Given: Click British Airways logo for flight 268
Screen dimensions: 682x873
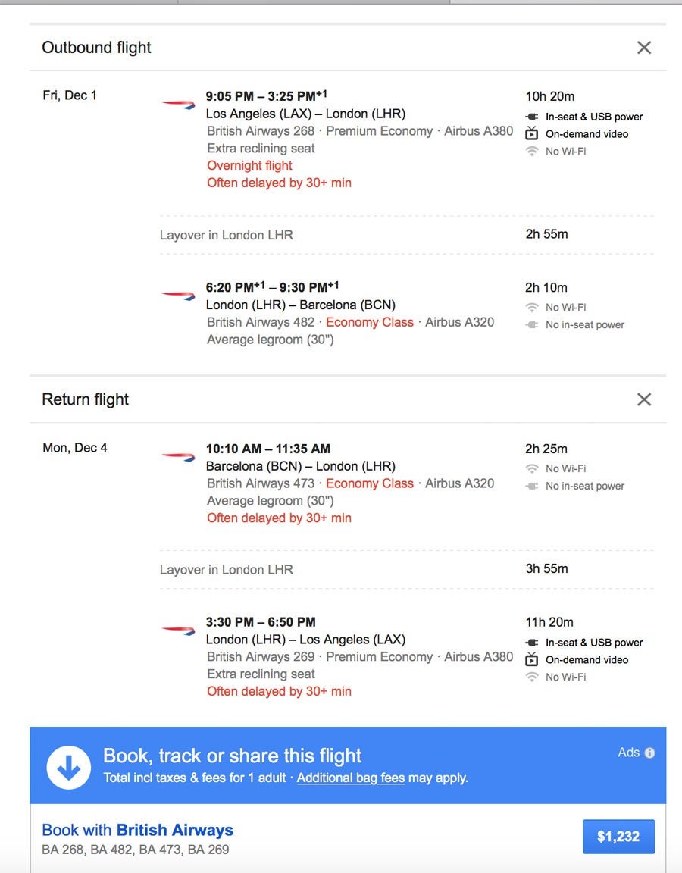Looking at the screenshot, I should [178, 104].
